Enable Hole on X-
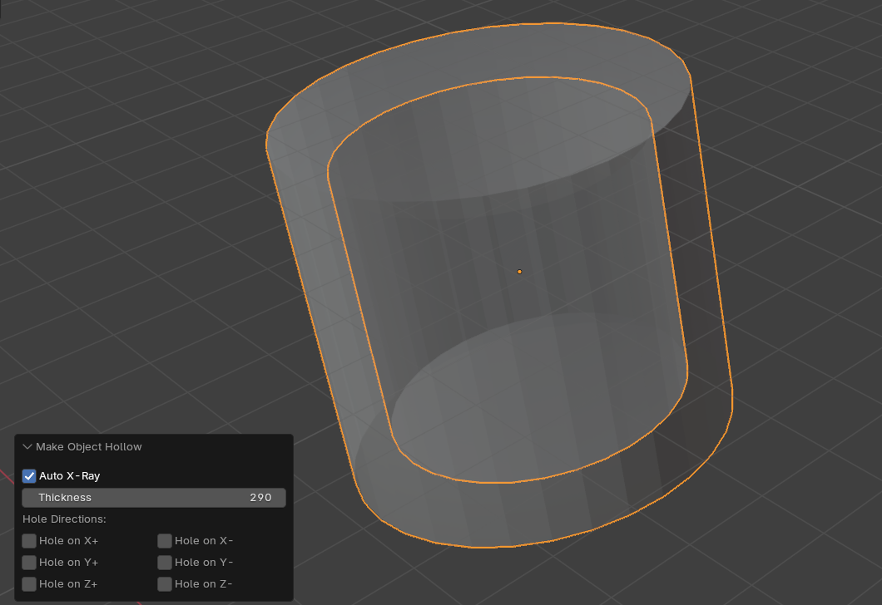The width and height of the screenshot is (882, 605). [x=164, y=540]
